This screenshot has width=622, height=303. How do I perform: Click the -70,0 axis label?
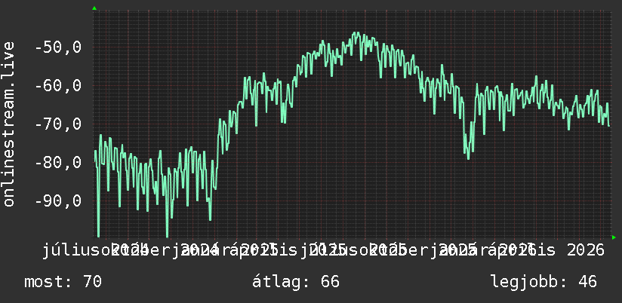click(x=58, y=124)
